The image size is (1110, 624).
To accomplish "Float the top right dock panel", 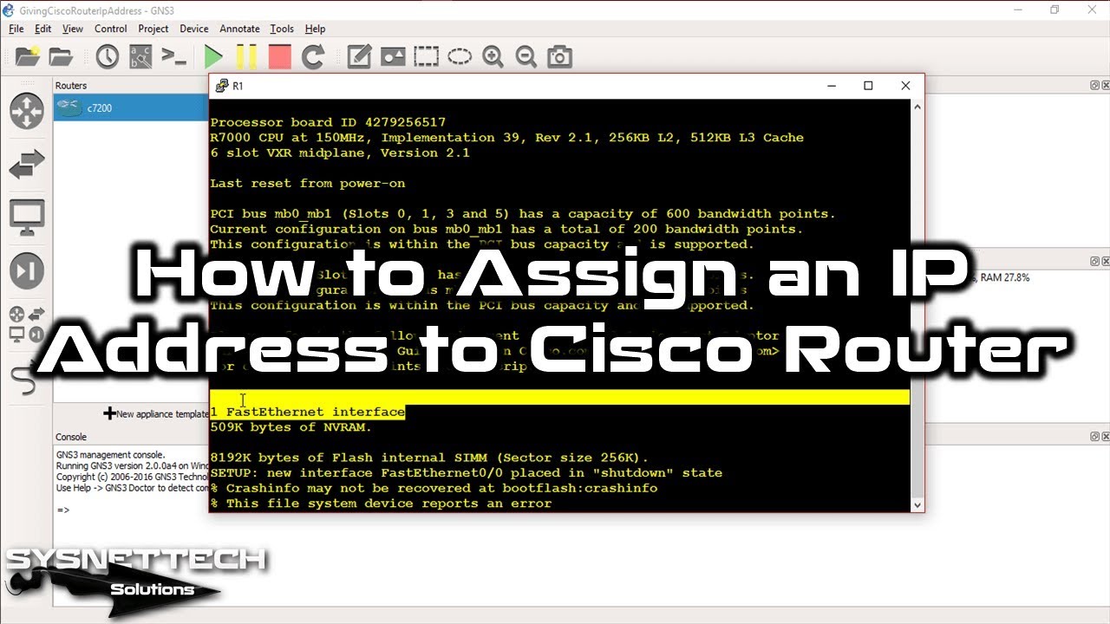I will [x=1094, y=85].
